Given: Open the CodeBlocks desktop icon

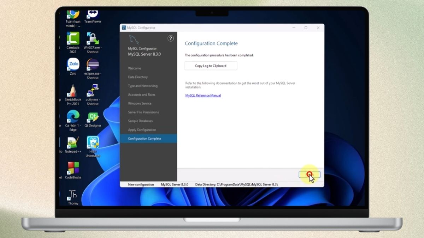Looking at the screenshot, I should pos(73,169).
